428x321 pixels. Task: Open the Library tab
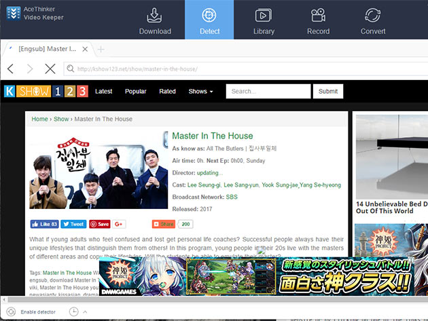tap(264, 21)
